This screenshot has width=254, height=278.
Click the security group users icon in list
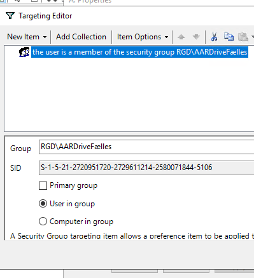(x=24, y=52)
